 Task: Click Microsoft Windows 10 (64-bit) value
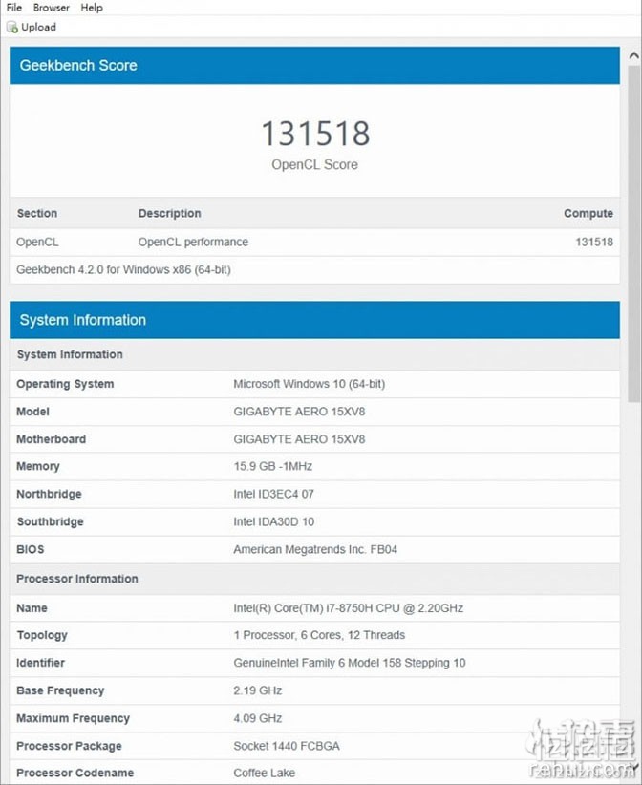(309, 384)
